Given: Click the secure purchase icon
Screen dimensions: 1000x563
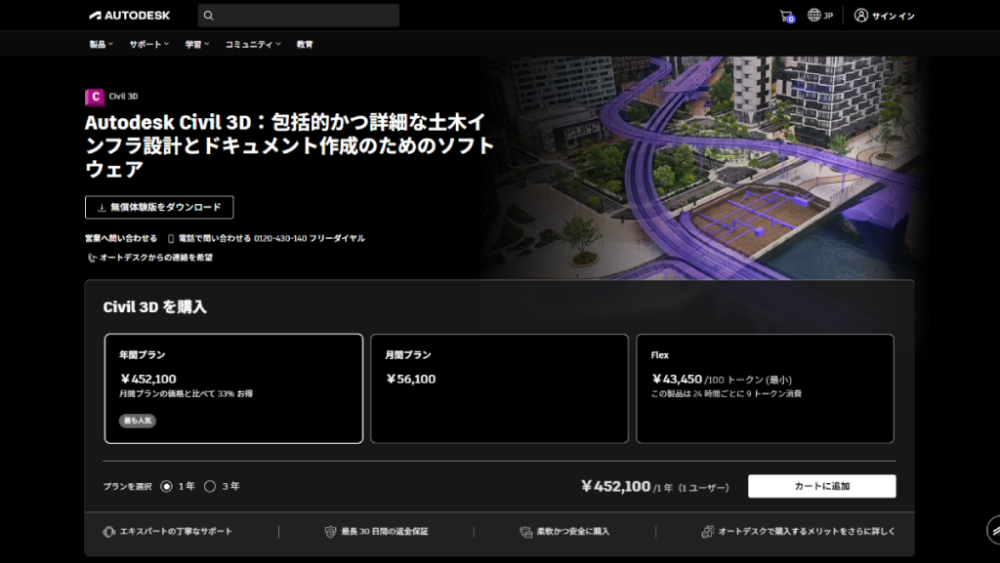Looking at the screenshot, I should tap(525, 532).
